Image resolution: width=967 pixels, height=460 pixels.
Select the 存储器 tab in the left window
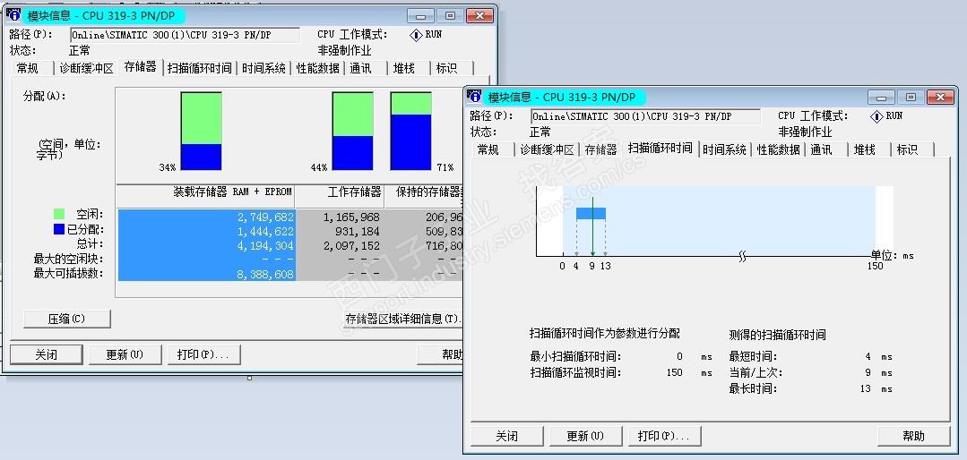pyautogui.click(x=141, y=67)
